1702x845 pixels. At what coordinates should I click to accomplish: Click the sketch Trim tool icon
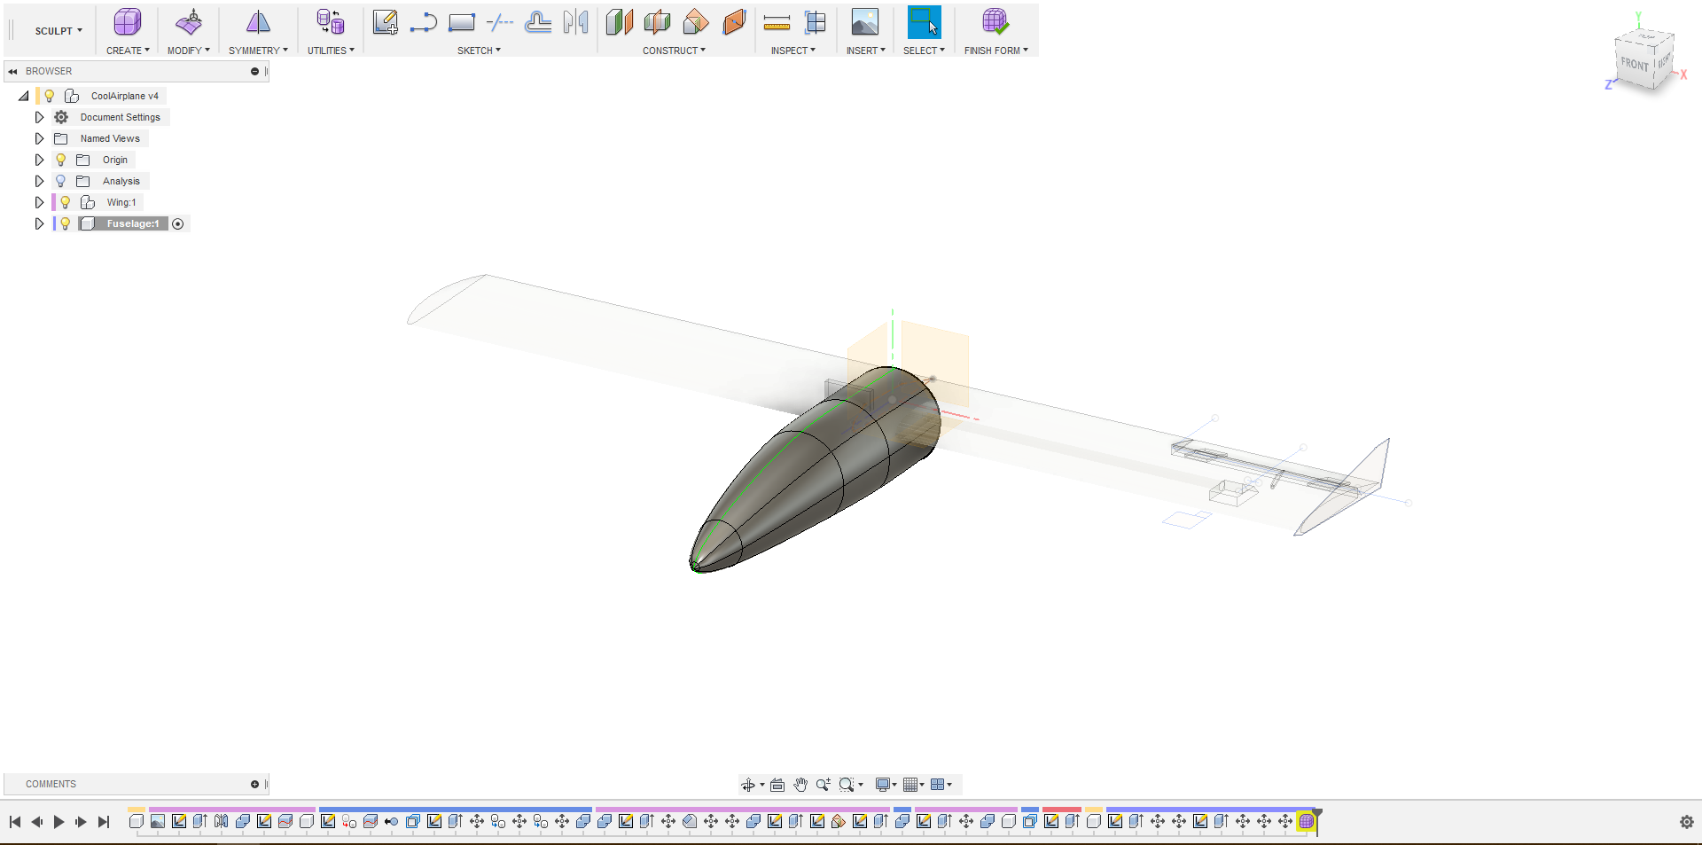pos(500,22)
